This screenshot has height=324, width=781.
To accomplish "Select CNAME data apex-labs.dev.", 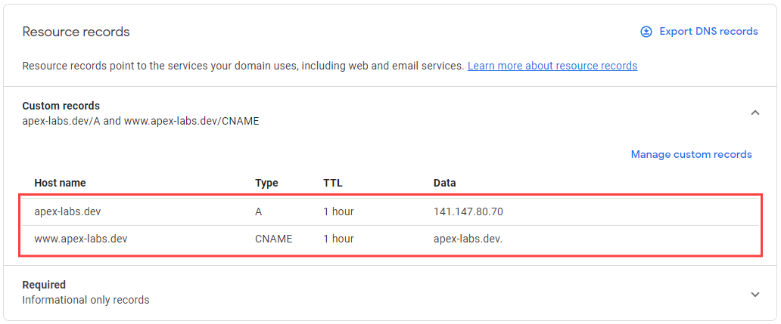I will (x=468, y=239).
